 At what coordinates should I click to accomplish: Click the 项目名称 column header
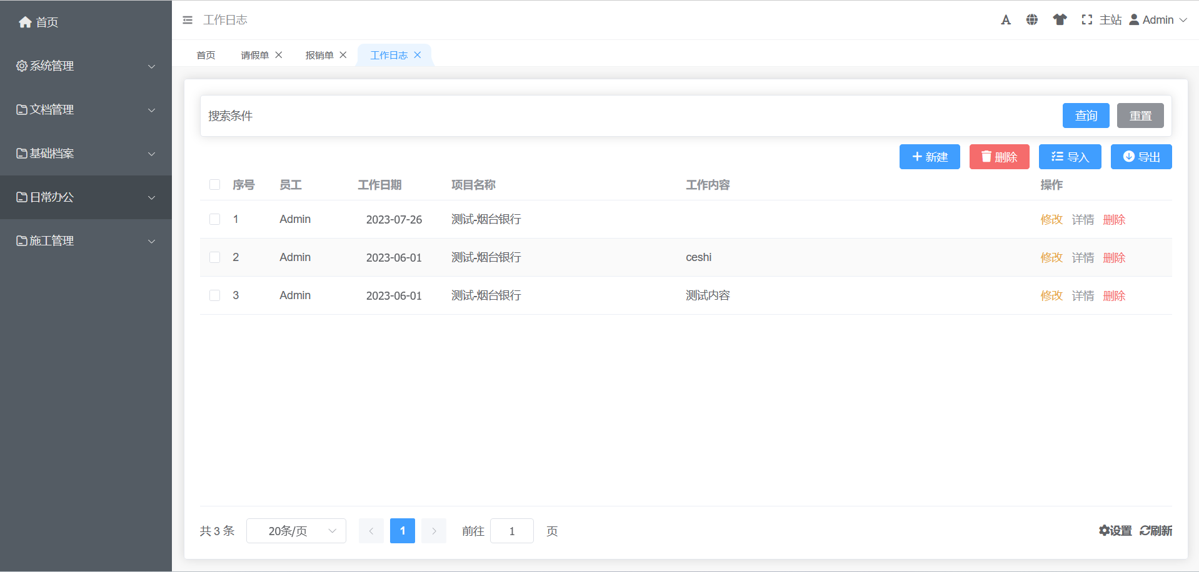473,185
